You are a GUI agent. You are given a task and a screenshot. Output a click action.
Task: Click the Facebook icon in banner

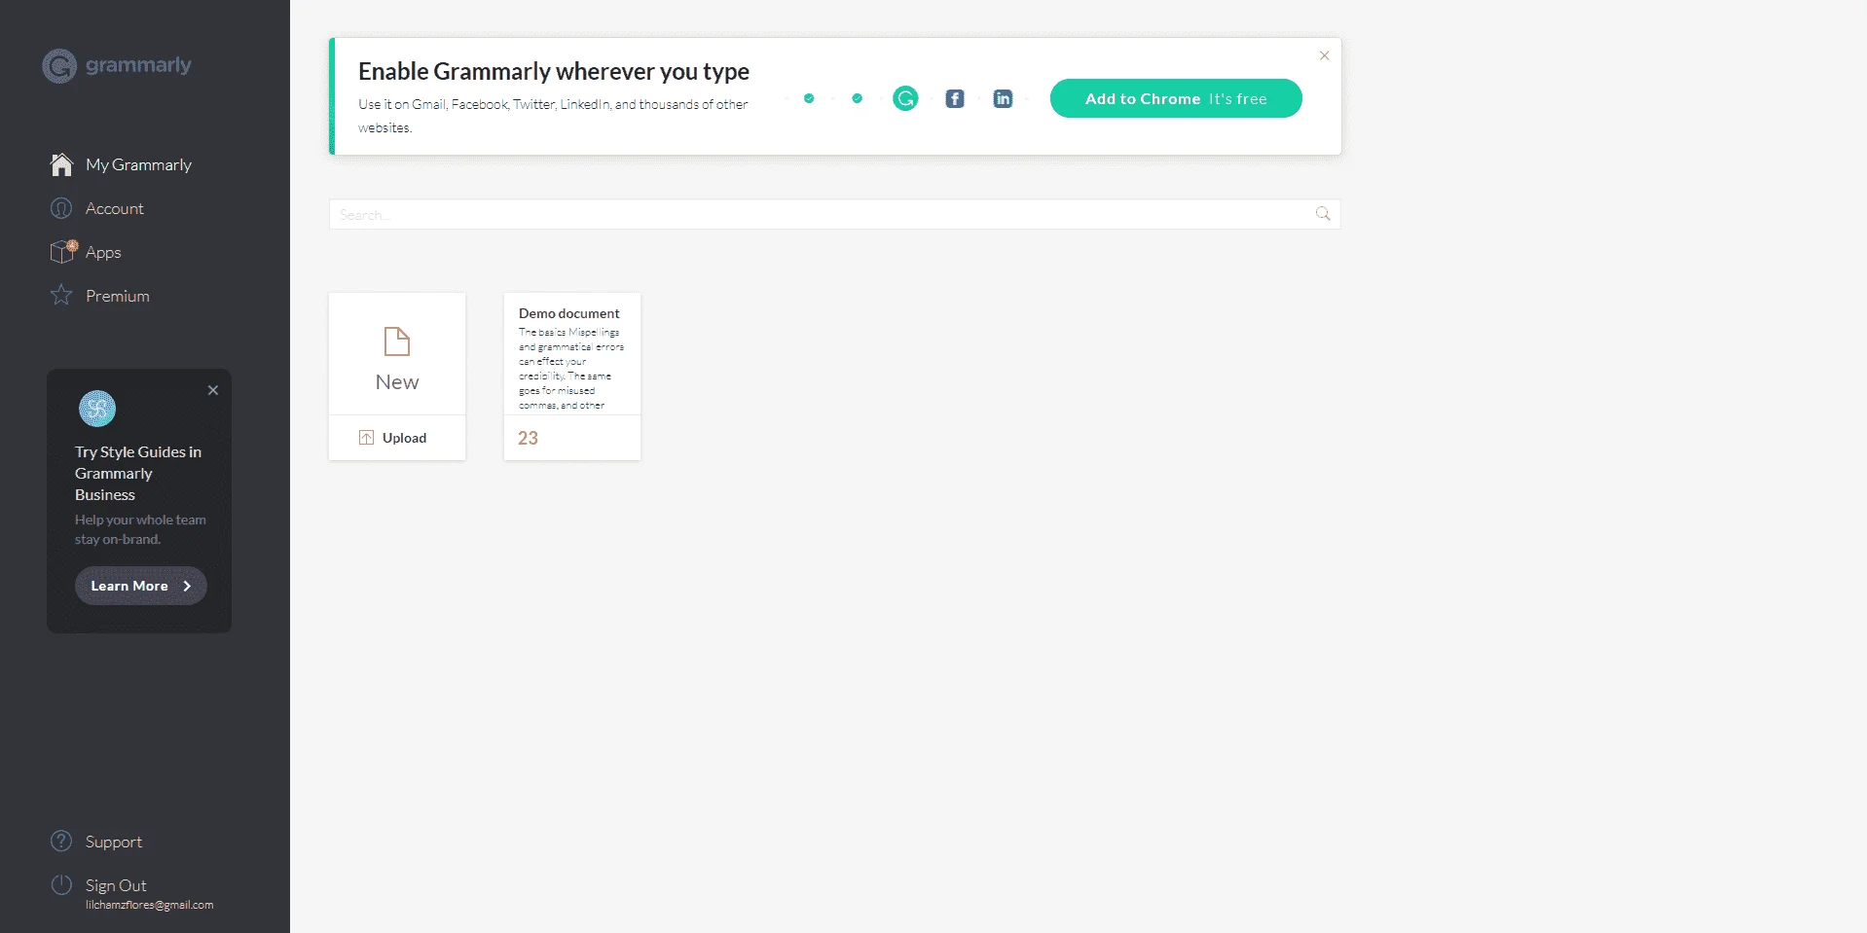[x=955, y=98]
